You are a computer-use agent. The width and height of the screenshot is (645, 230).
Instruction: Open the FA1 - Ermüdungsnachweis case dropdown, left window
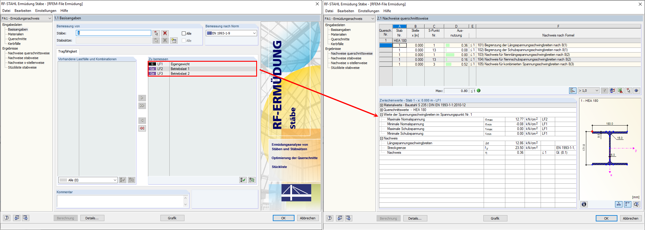[27, 18]
